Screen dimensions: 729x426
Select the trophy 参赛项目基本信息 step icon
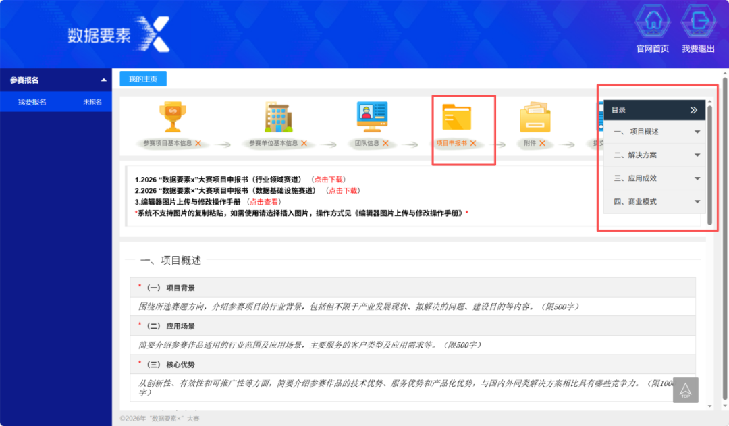(173, 117)
